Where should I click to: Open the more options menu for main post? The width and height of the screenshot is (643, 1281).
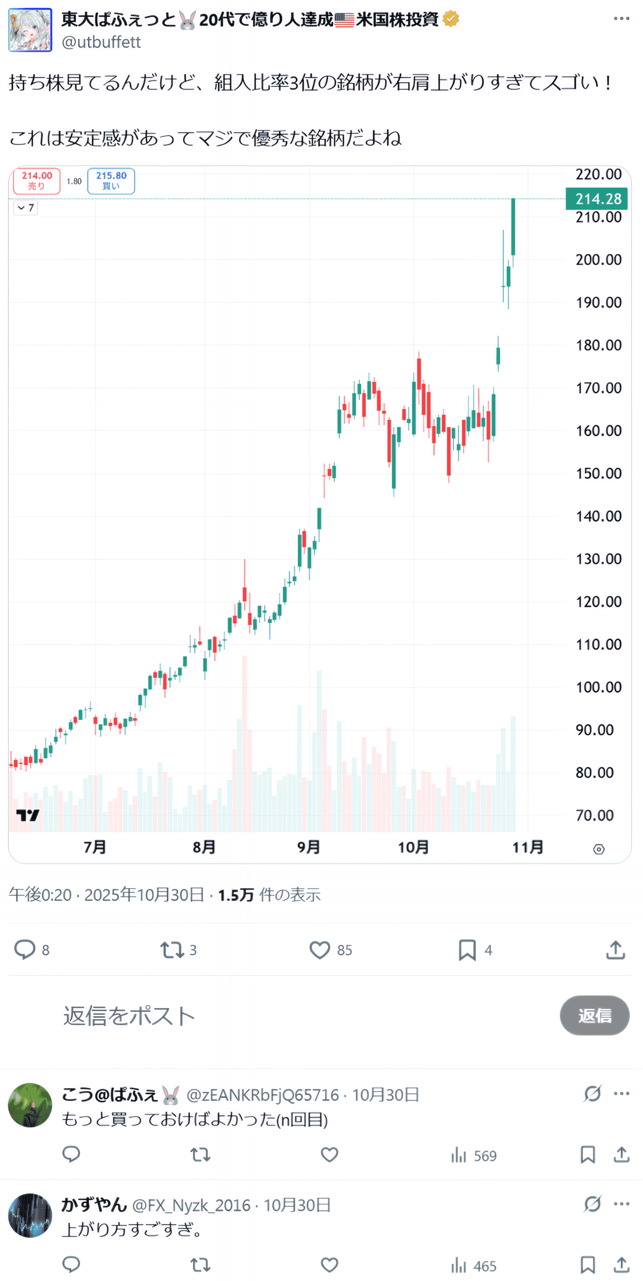coord(621,19)
